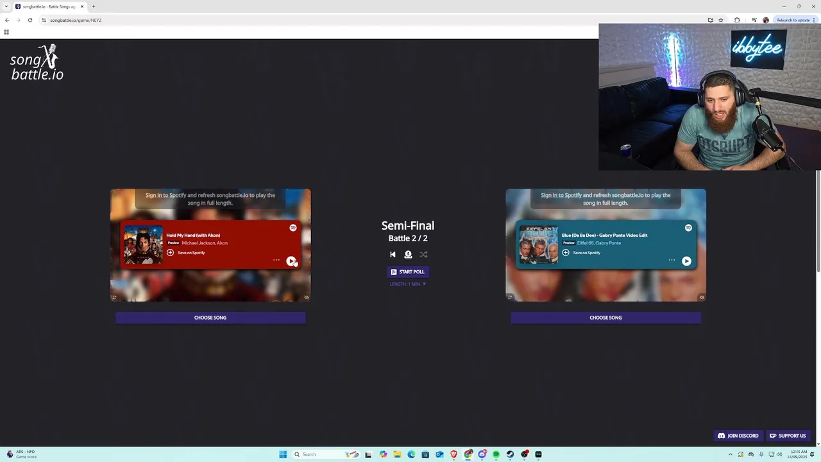This screenshot has width=821, height=462.
Task: Show hidden system tray icons
Action: click(x=730, y=454)
